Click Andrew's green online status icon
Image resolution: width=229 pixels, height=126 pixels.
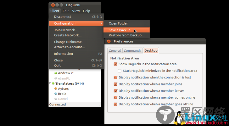point(55,73)
